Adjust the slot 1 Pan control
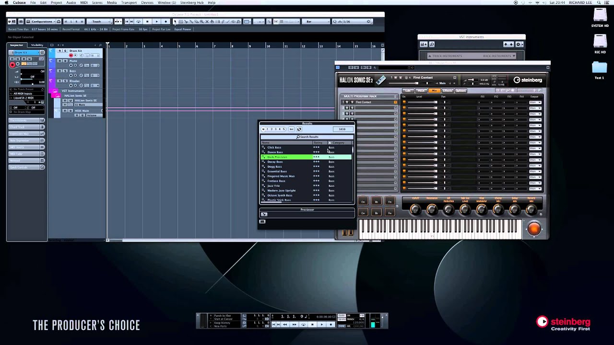The height and width of the screenshot is (345, 614). [444, 102]
